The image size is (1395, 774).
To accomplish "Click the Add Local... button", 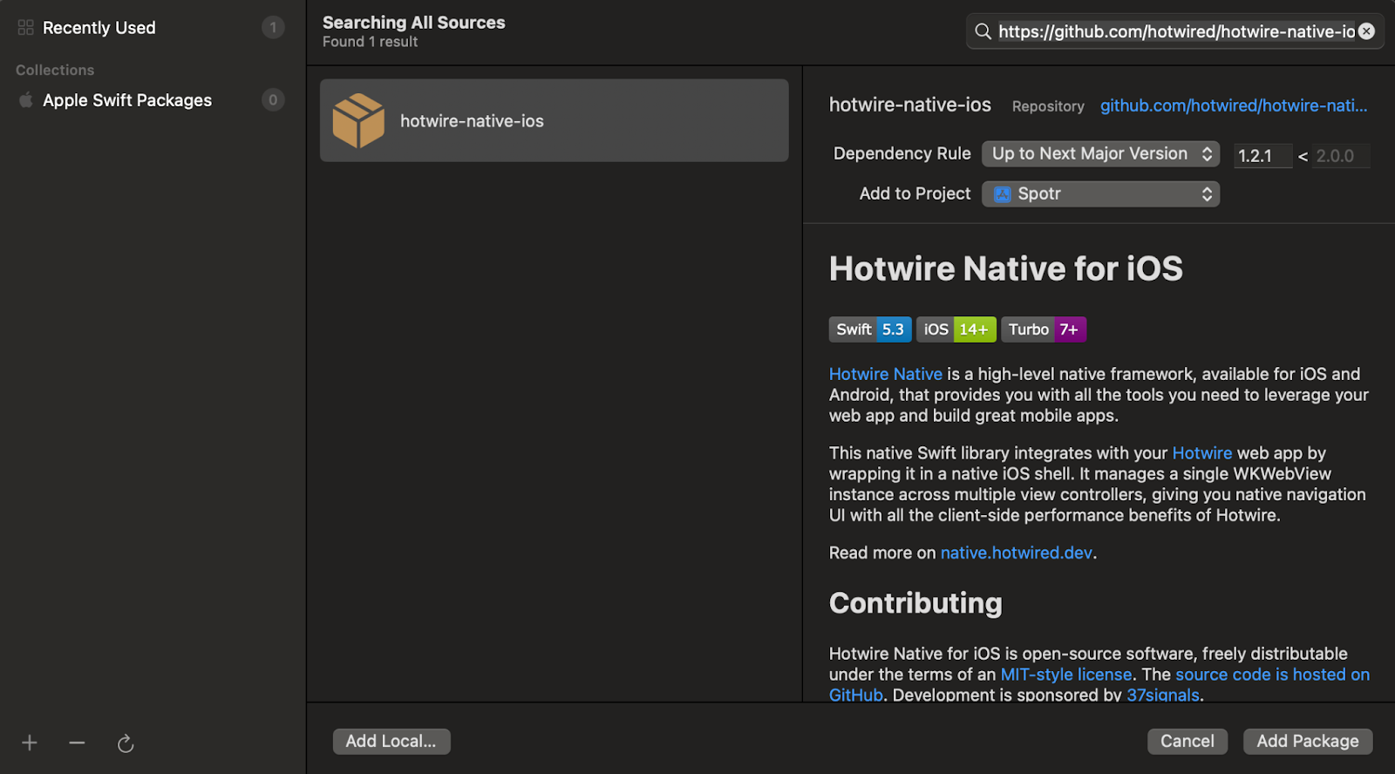I will pos(391,741).
